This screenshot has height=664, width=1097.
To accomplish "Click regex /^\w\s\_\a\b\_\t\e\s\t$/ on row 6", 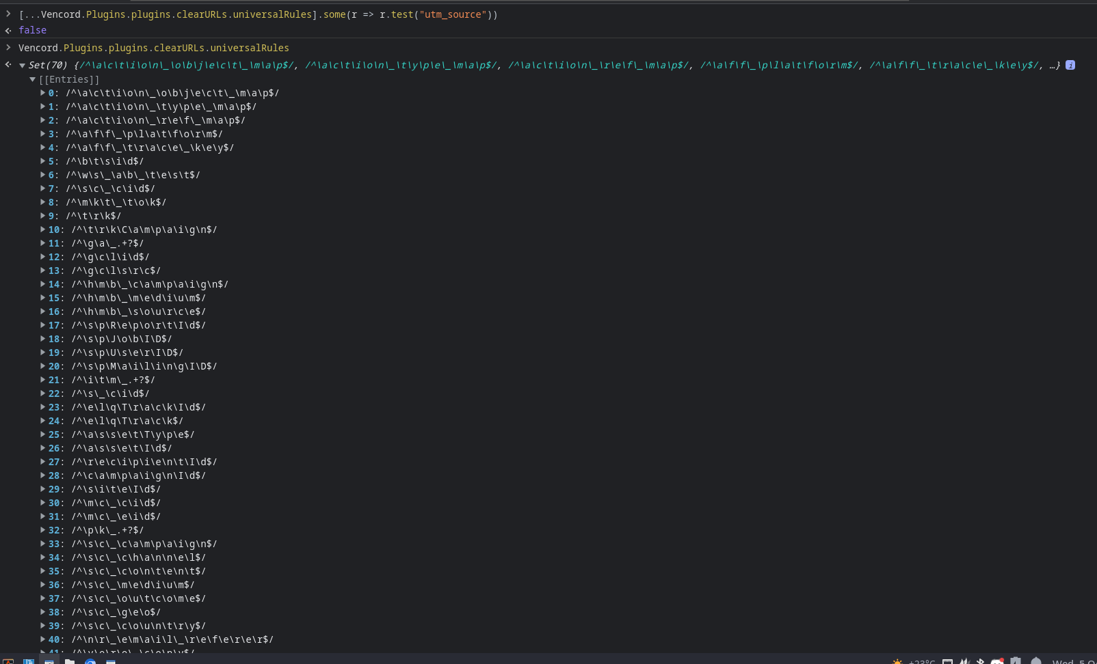I will (x=133, y=175).
